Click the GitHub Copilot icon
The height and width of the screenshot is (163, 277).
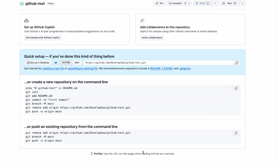point(26,21)
